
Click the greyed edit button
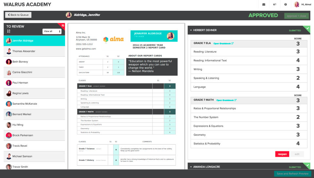click(x=297, y=154)
